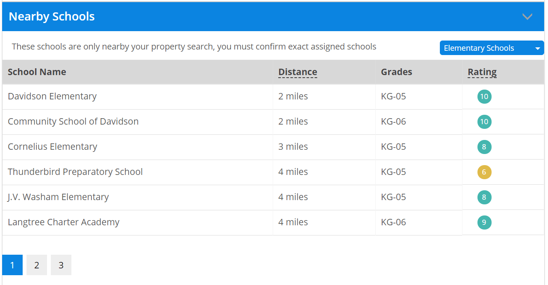Screen dimensions: 548x285
Task: Go to page 3 of schools
Action: 61,265
